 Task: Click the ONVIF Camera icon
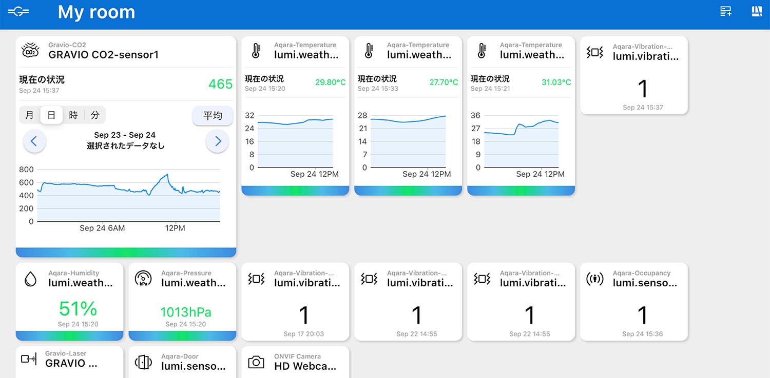pos(256,362)
